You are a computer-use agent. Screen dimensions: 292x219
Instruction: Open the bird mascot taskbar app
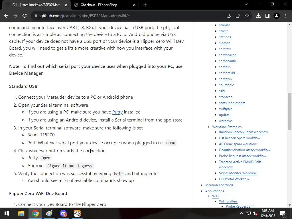[77, 213]
